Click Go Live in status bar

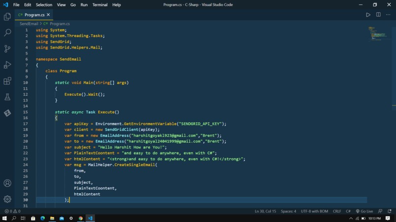364,211
